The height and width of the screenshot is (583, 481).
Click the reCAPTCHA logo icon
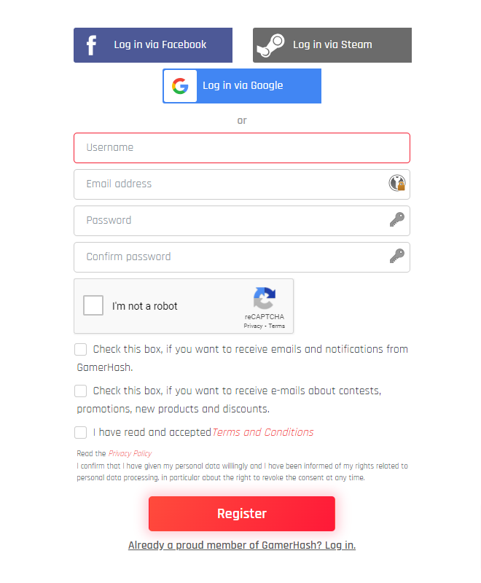click(x=265, y=298)
